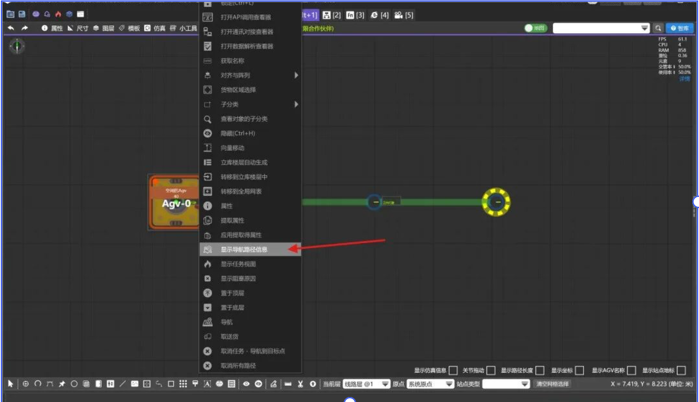Switch to view tab [2]
This screenshot has height=402, width=699.
click(332, 15)
